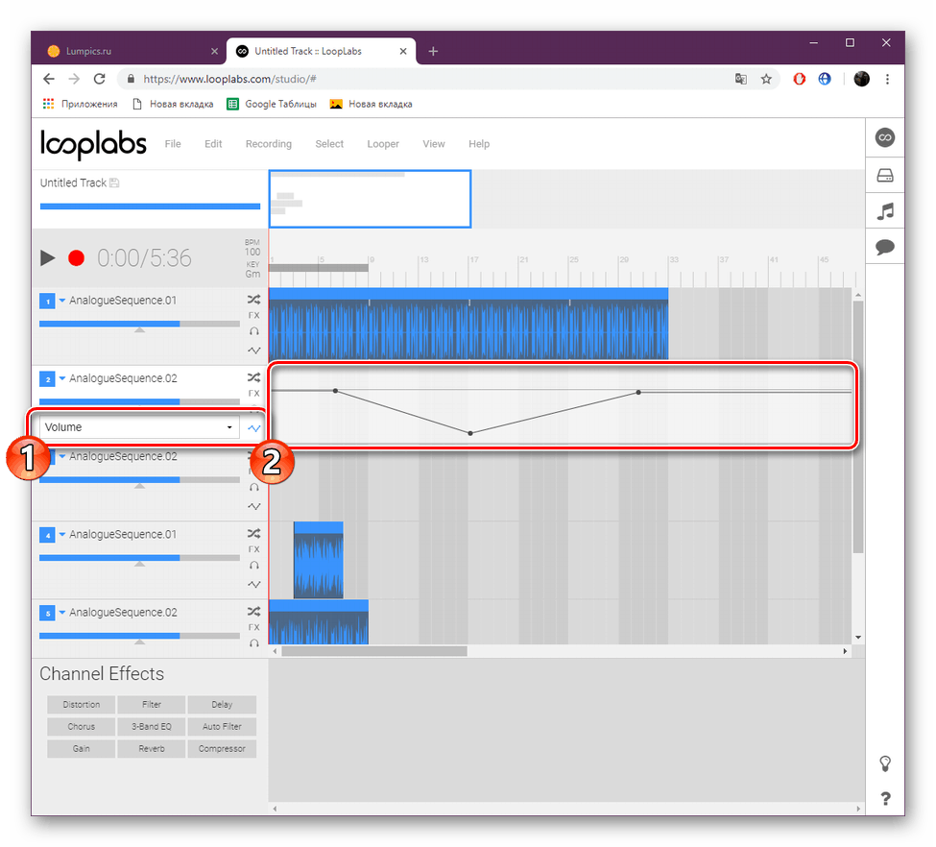The width and height of the screenshot is (936, 847).
Task: Click shuffle icon on track 1 AnalogueSequence.01
Action: [253, 300]
